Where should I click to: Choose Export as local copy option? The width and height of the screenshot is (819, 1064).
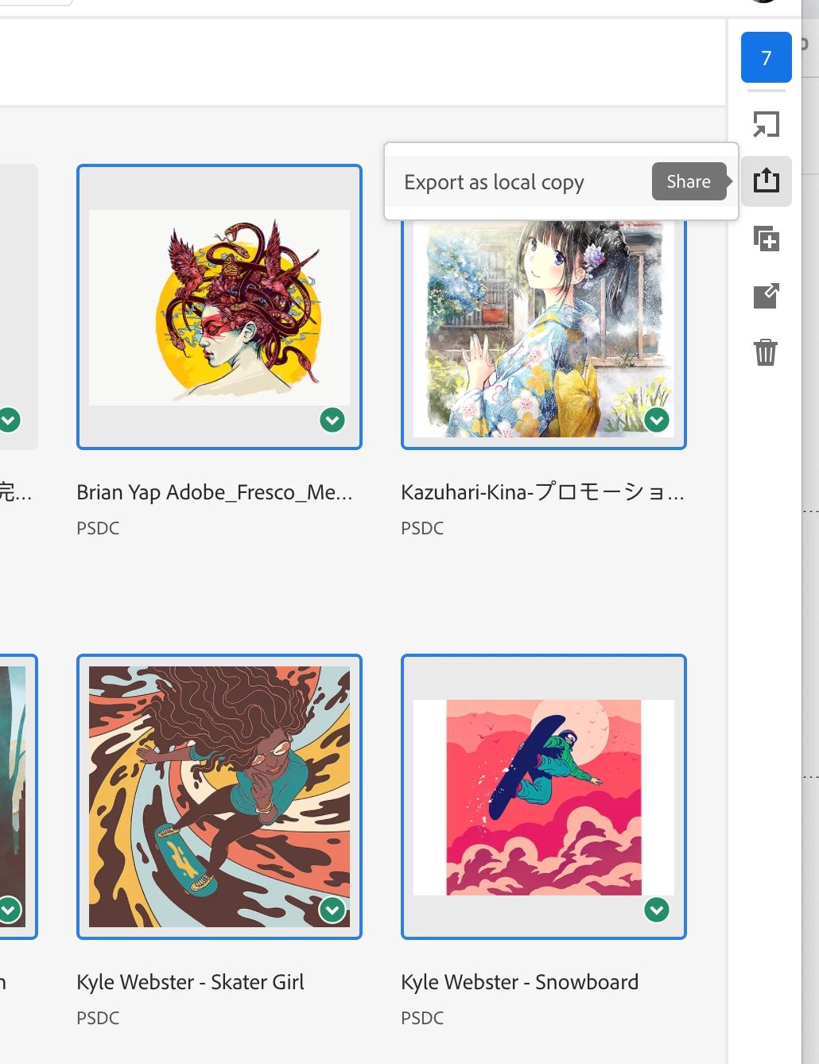pos(494,182)
